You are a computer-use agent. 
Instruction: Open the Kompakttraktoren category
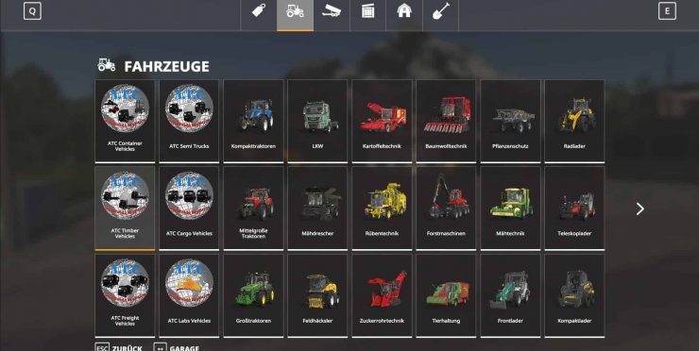(x=253, y=121)
